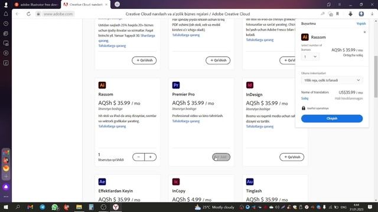Open Soliq tax link in cart
378x212 pixels.
(x=305, y=98)
